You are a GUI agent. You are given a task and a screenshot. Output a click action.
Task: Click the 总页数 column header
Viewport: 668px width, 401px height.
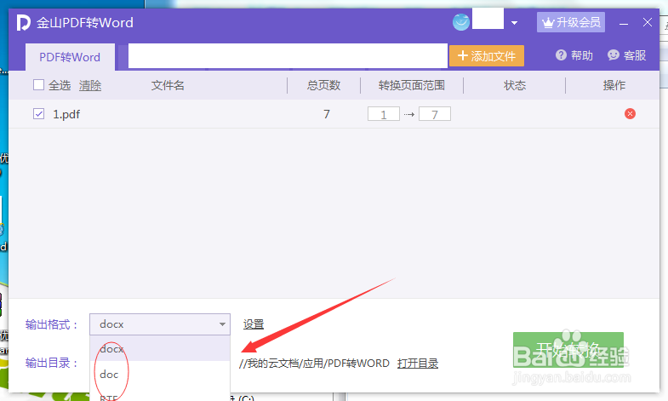323,85
